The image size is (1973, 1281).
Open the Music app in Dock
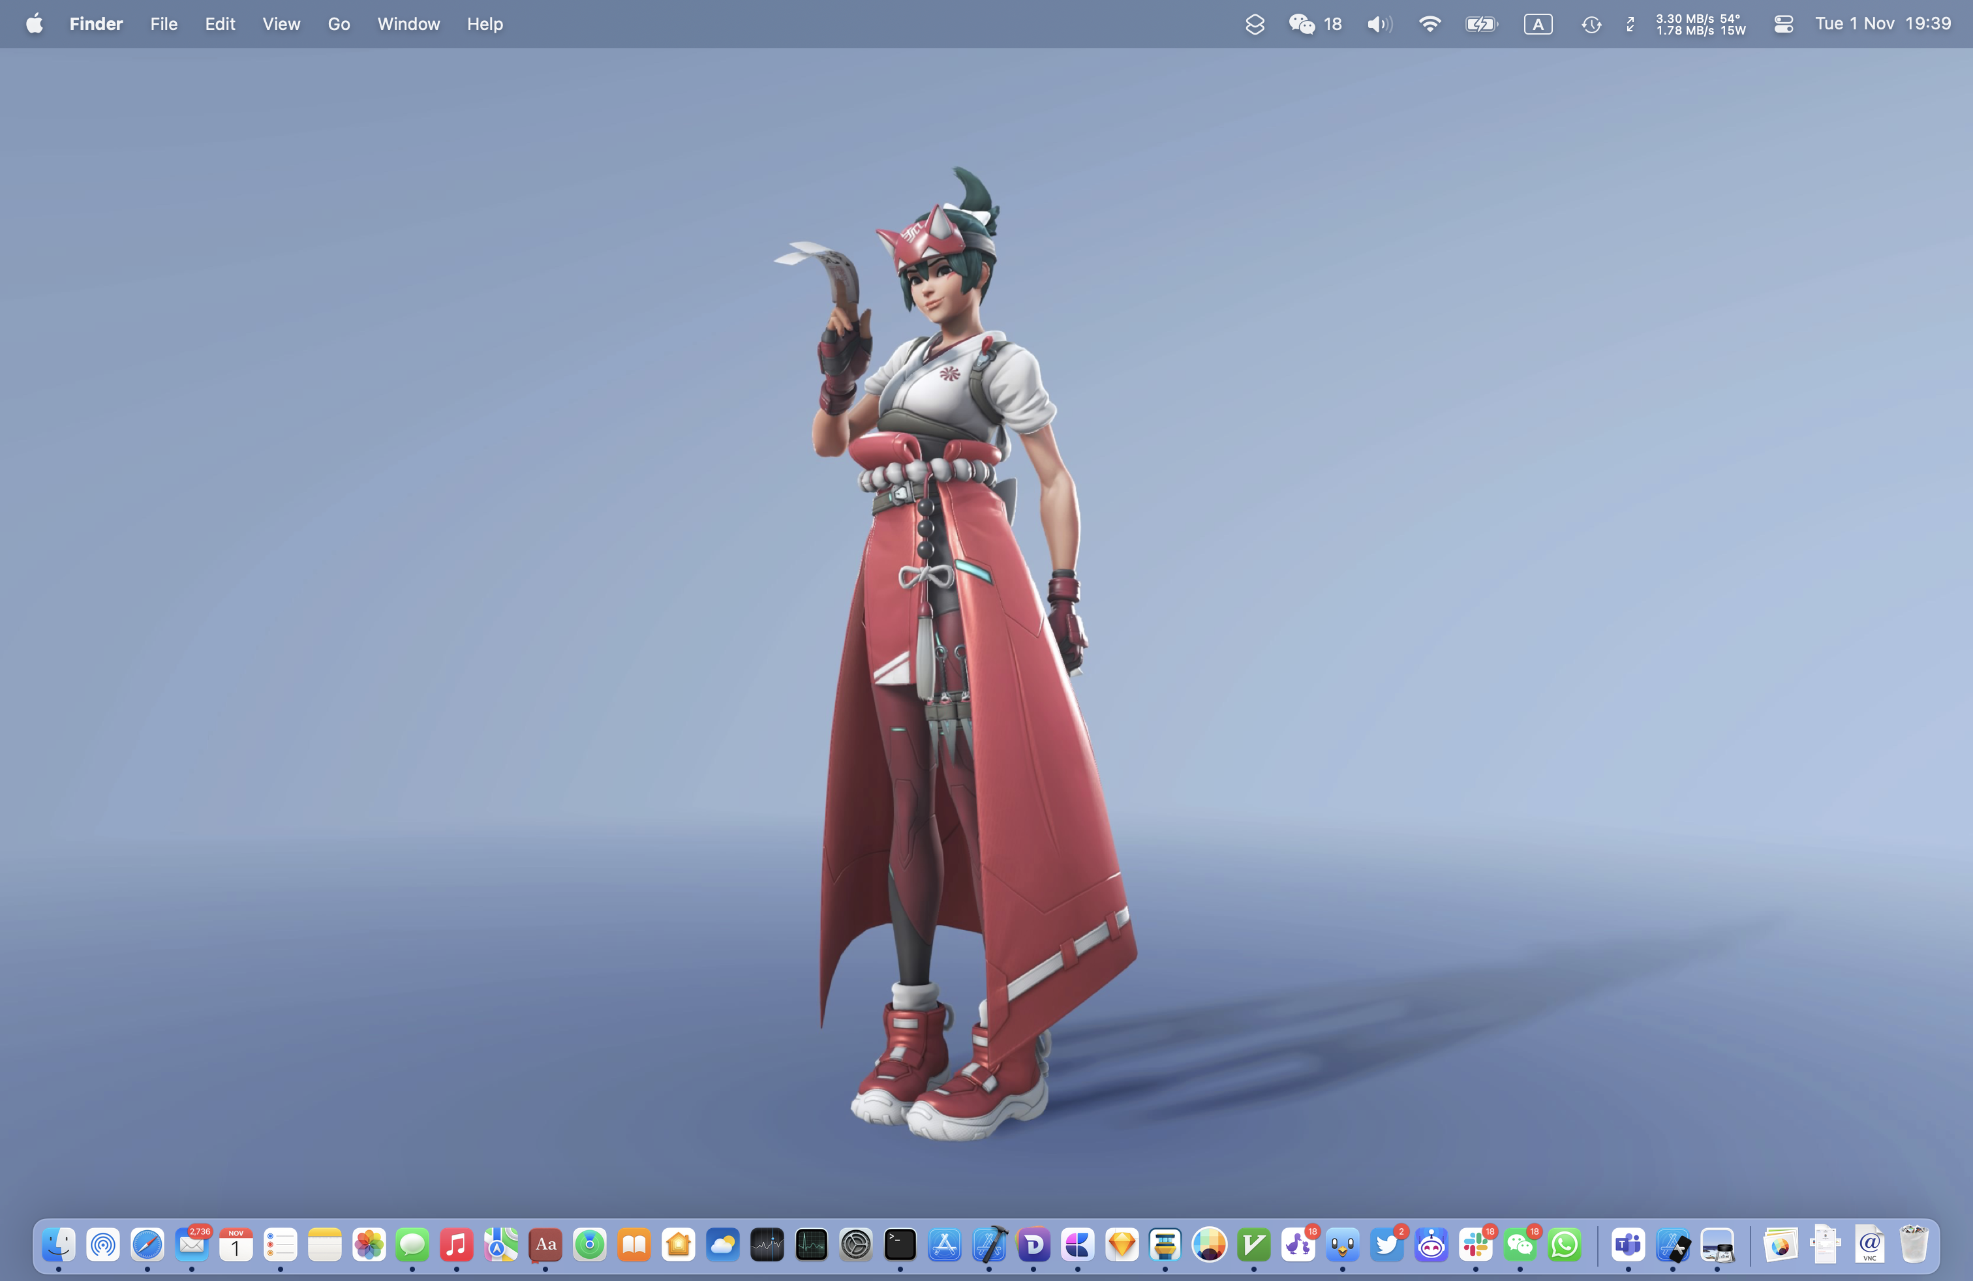pos(457,1244)
